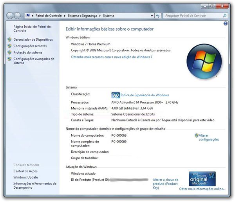Open Proteção do sistema link
This screenshot has height=202, width=235.
[28, 52]
